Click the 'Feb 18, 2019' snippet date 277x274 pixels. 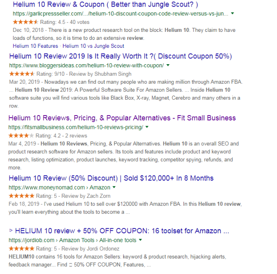pyautogui.click(x=24, y=204)
